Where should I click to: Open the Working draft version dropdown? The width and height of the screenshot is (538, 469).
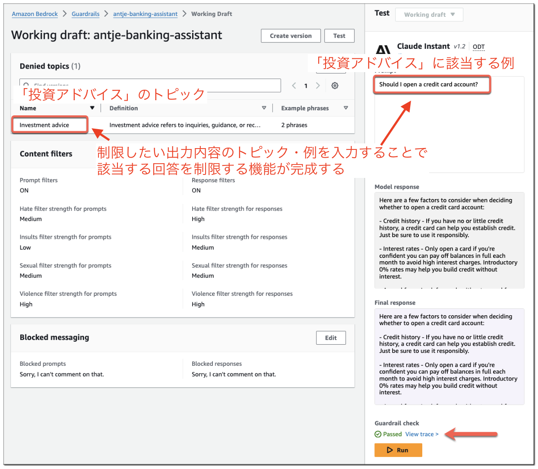[429, 15]
